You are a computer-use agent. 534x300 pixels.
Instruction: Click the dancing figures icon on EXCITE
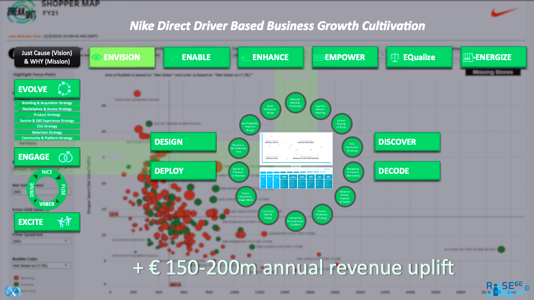(x=65, y=221)
